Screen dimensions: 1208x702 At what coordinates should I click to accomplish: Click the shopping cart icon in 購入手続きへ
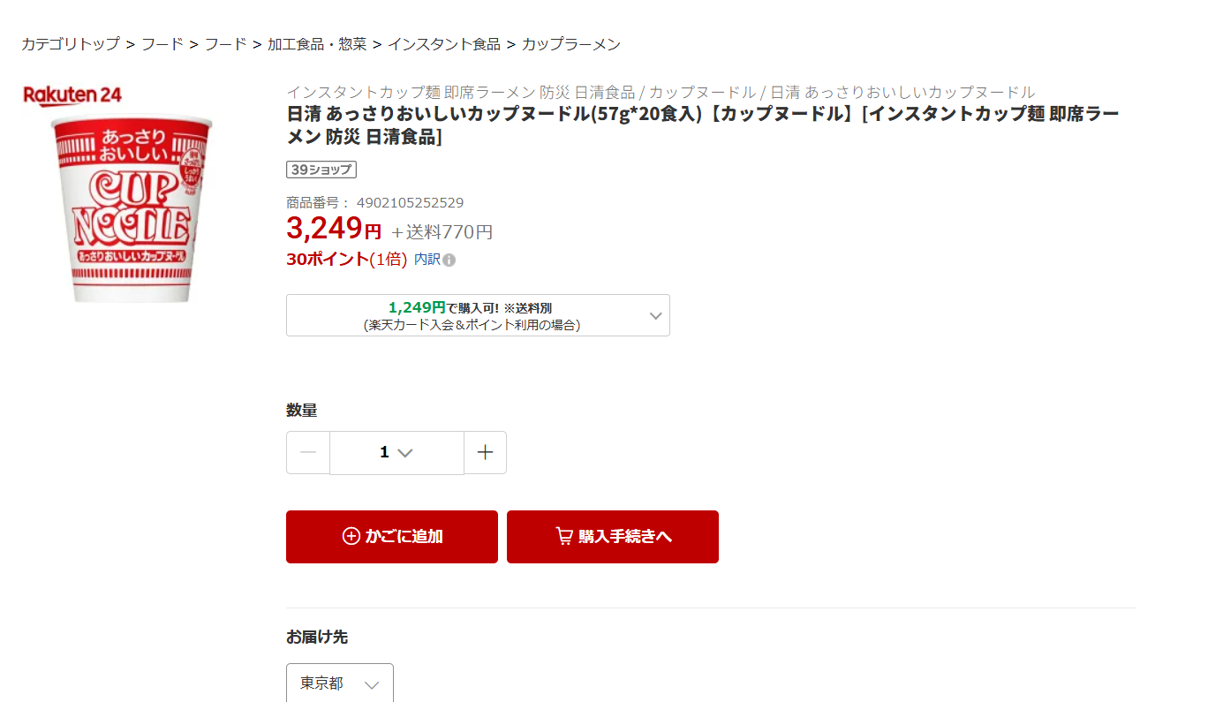coord(564,537)
